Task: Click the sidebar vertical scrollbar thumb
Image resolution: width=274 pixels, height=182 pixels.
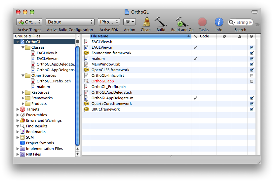Action: click(78, 95)
